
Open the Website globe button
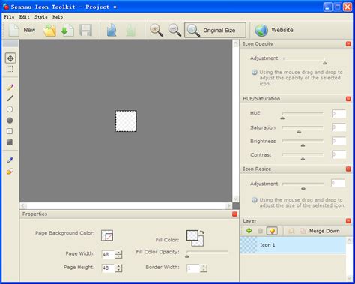coord(274,30)
